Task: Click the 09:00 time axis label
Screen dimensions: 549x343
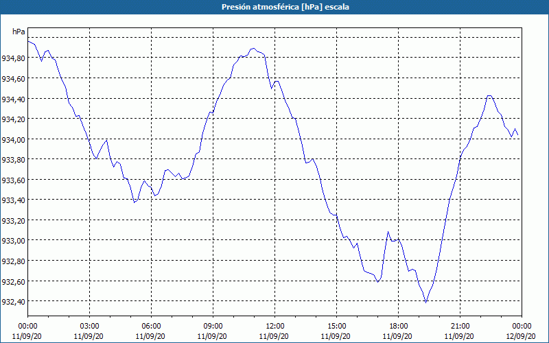Action: [213, 327]
